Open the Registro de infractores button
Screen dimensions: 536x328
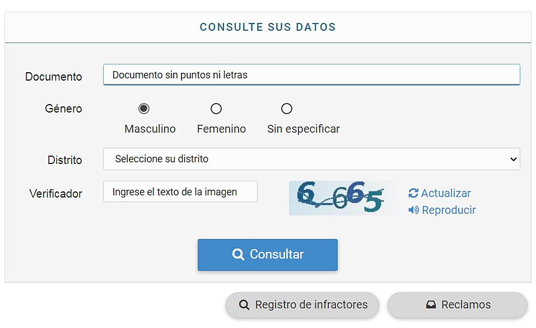point(302,305)
